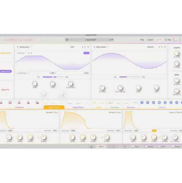Click Sampler 1 Env sustain-release link icon
Screen dimensions: 182x183
pyautogui.click(x=39, y=137)
